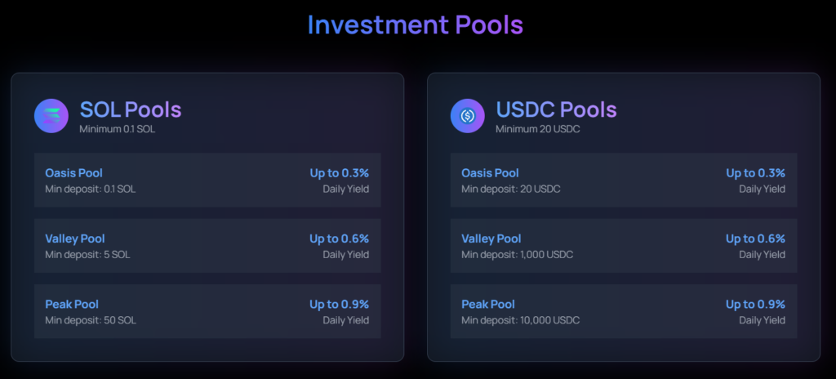Image resolution: width=836 pixels, height=379 pixels.
Task: Click Up to 0.3% in SOL Oasis Pool
Action: coord(339,173)
